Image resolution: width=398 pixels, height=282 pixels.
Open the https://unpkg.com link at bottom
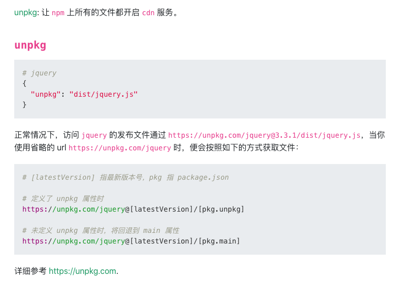(x=82, y=271)
